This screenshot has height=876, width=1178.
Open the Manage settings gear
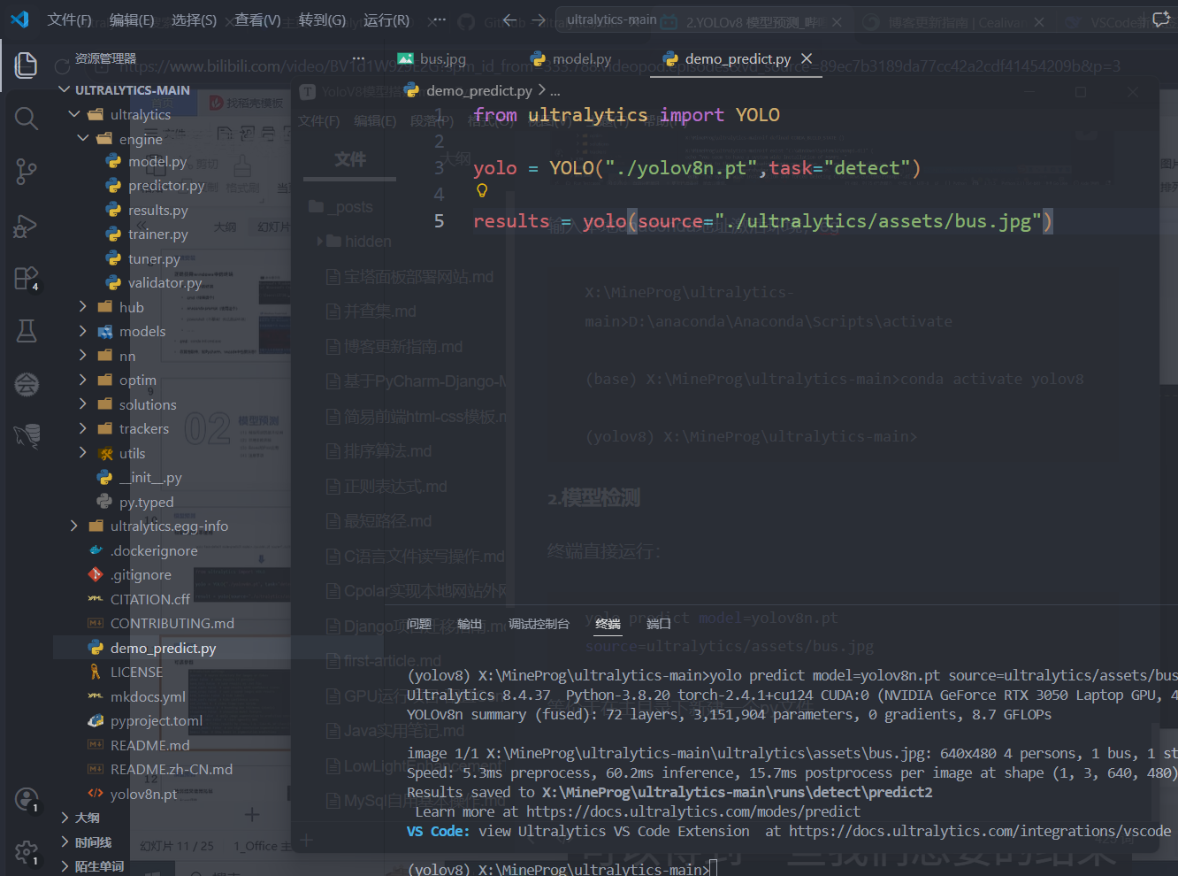click(27, 852)
